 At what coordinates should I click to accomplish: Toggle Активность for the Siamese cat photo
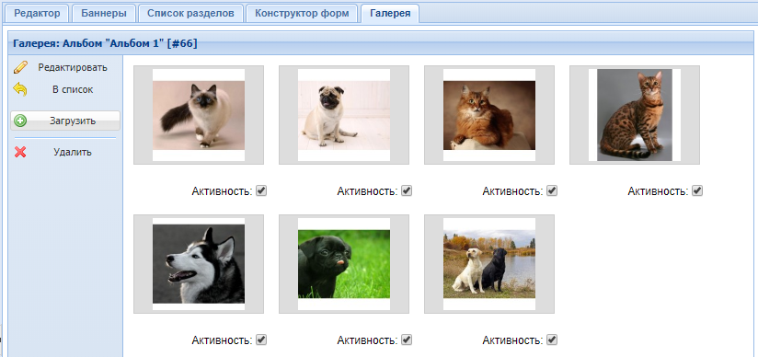click(261, 190)
